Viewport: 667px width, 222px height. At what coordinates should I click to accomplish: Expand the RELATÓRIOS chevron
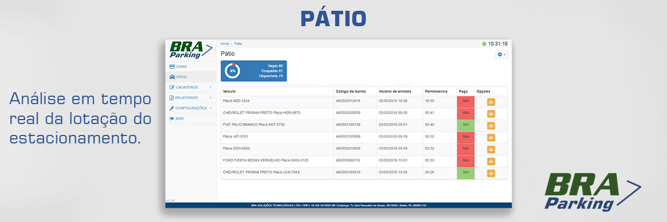click(x=210, y=98)
